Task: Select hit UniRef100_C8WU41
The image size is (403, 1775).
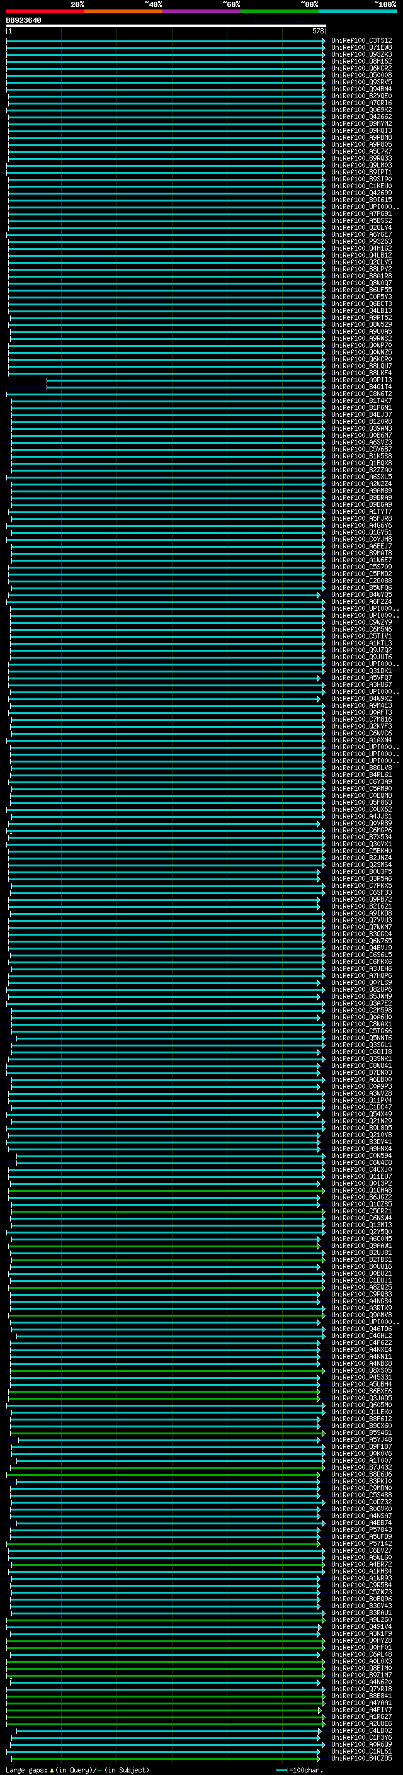Action: [361, 1065]
